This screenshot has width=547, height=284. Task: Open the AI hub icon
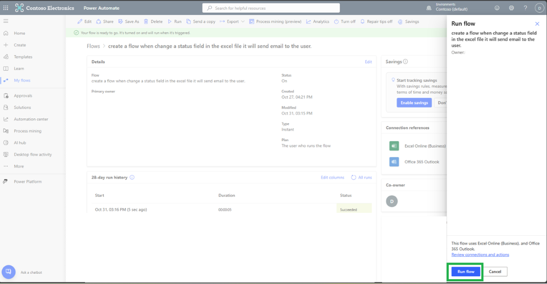click(5, 142)
